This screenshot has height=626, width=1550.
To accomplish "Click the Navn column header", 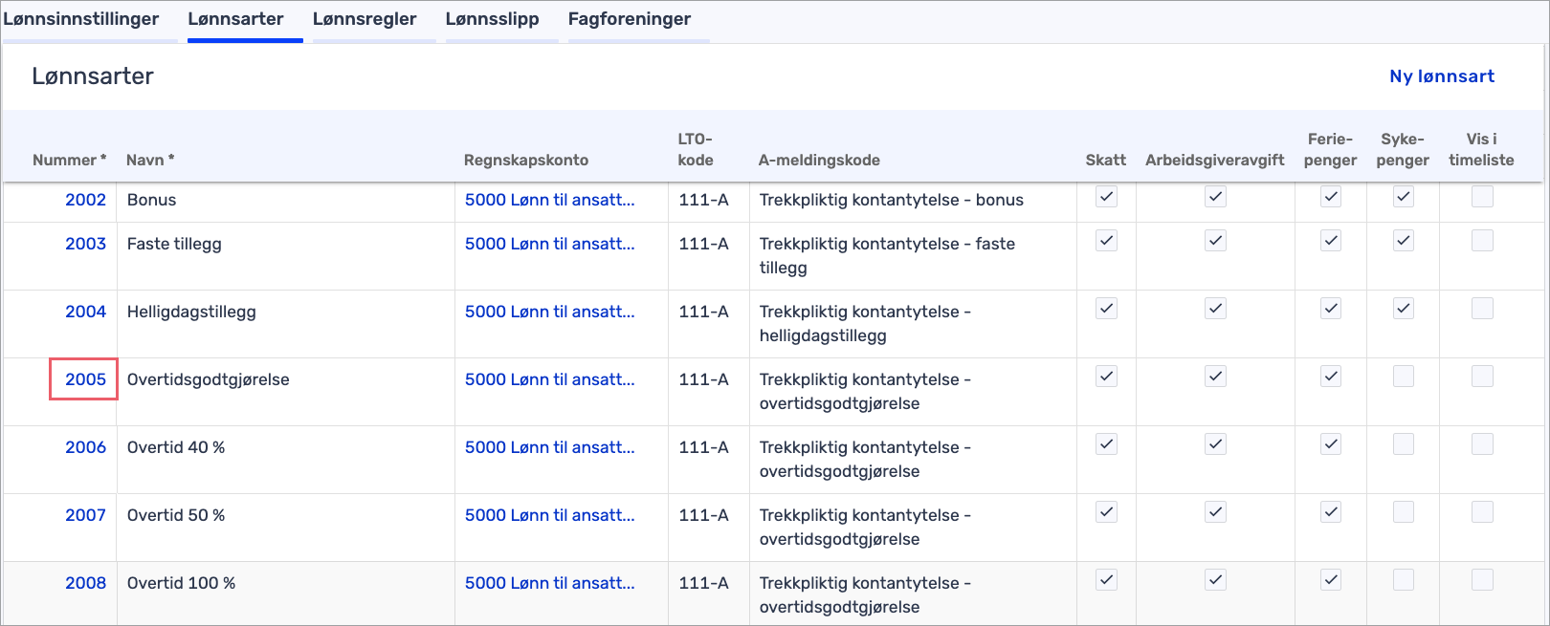I will [x=150, y=160].
